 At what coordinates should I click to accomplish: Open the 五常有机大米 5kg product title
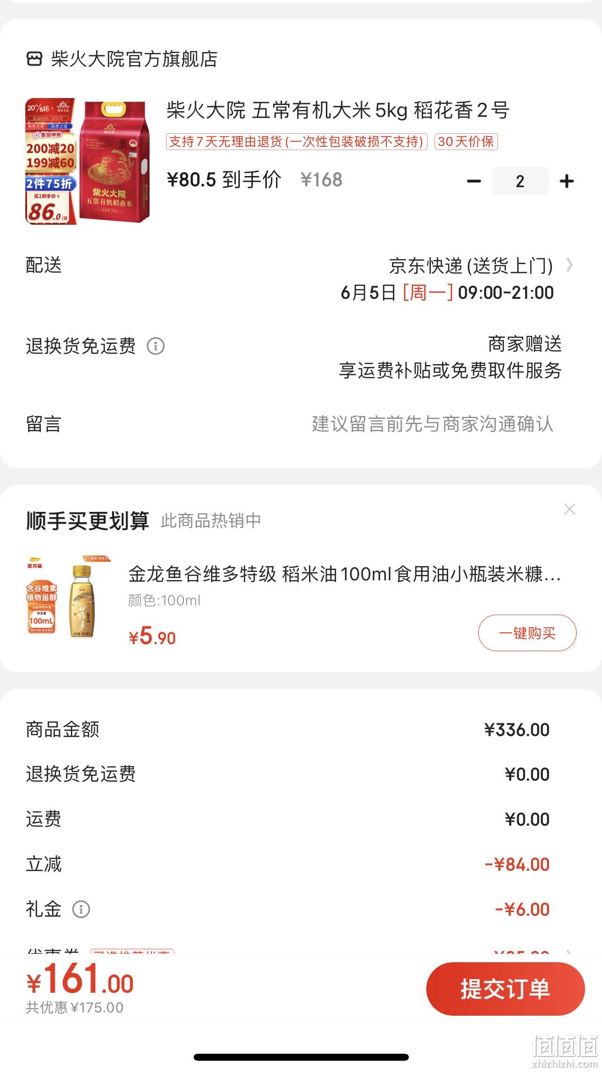[338, 111]
